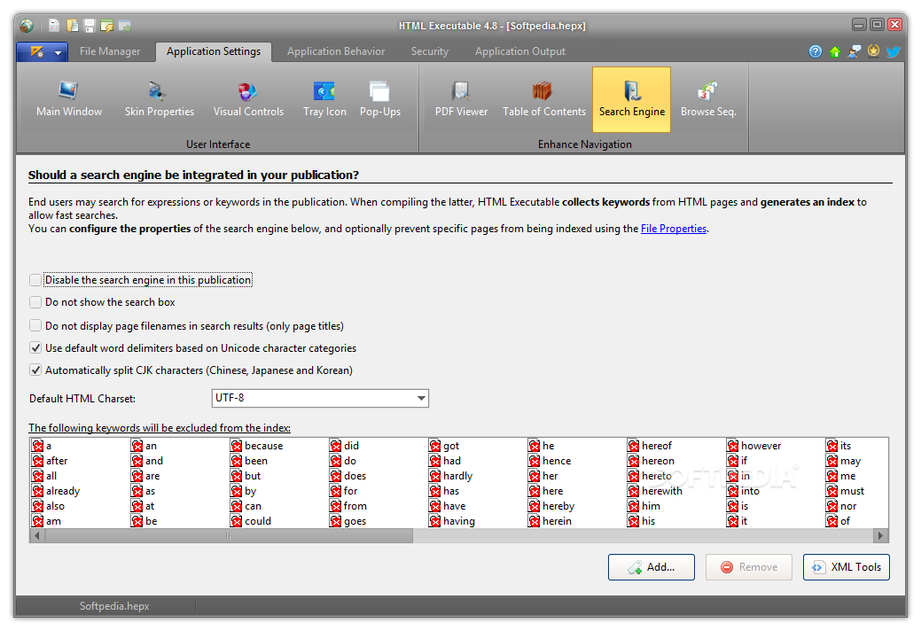921x631 pixels.
Task: Select excluded keyword 'hence'
Action: coord(557,461)
